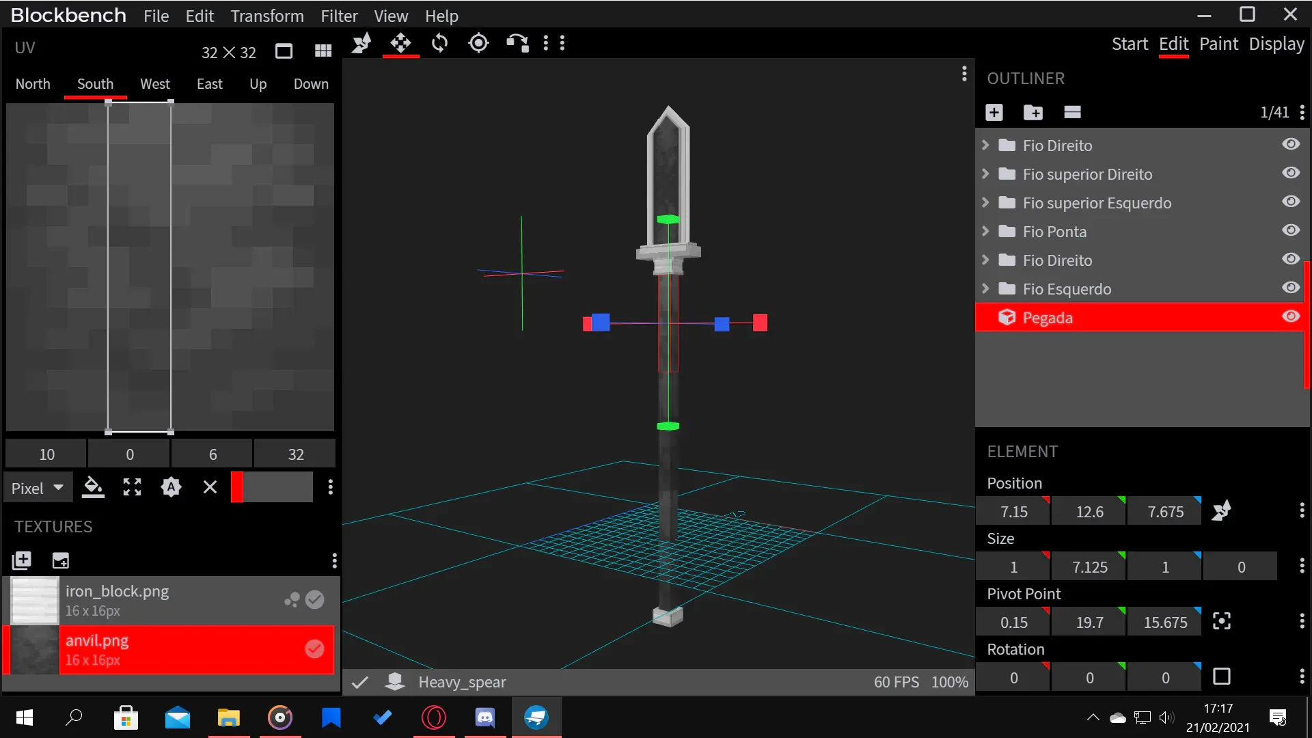Click the UV rotation slider
This screenshot has height=738, width=1312.
[271, 487]
